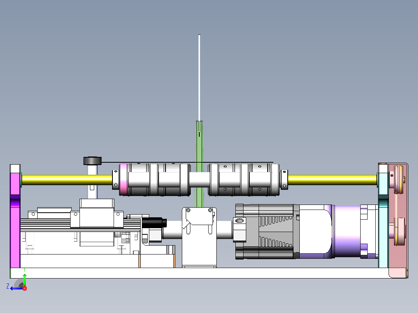Select the yellow shaft segment right of the rollers
This screenshot has height=313, width=418.
[x=332, y=180]
